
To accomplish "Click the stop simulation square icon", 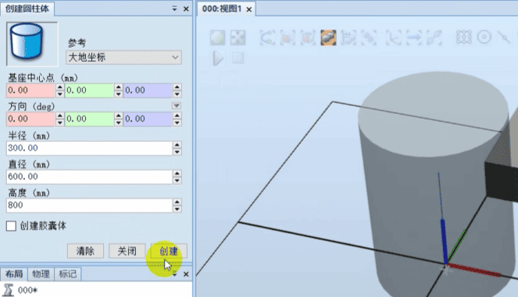I will pyautogui.click(x=238, y=58).
